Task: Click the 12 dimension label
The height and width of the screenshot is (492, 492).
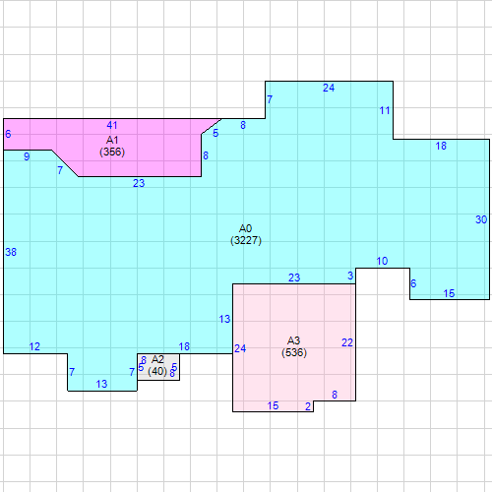Action: (x=34, y=346)
